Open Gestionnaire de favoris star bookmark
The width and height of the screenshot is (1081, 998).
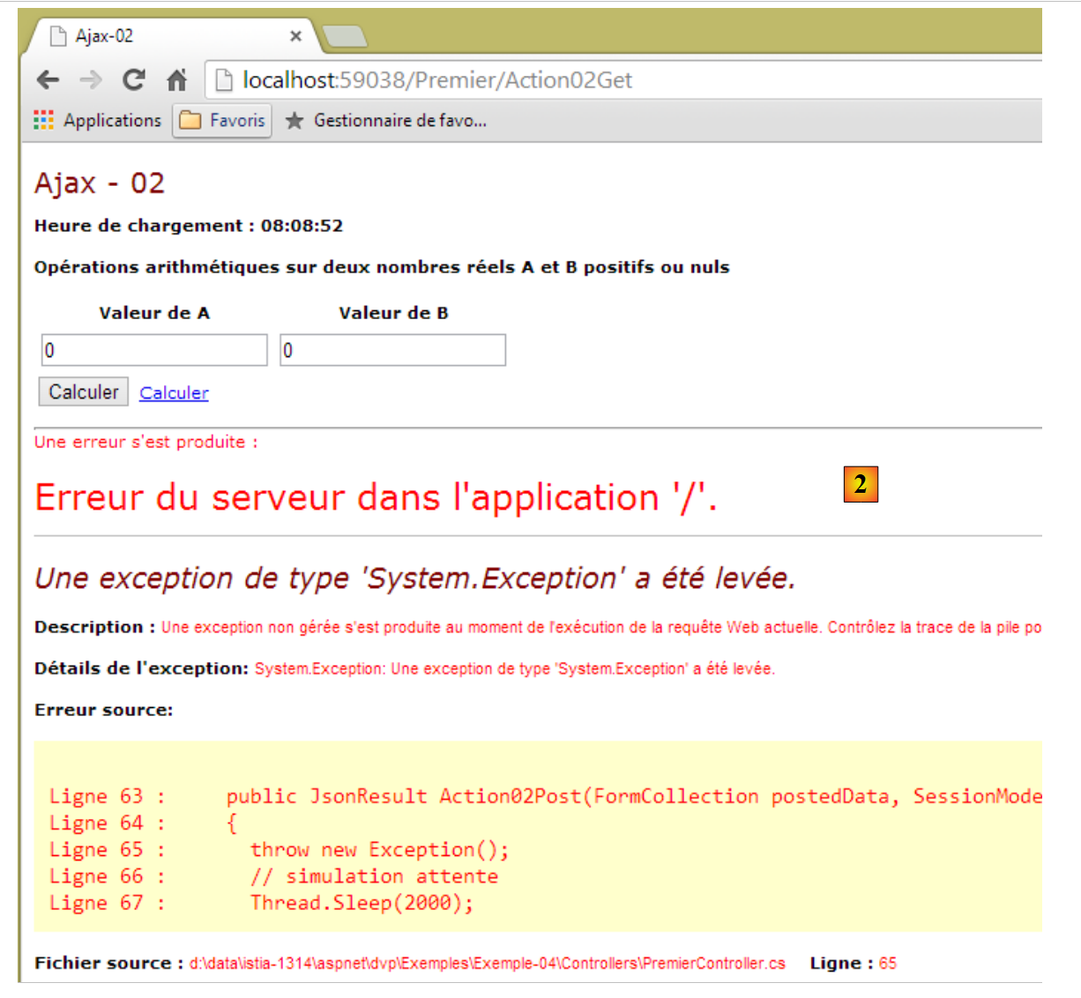386,120
